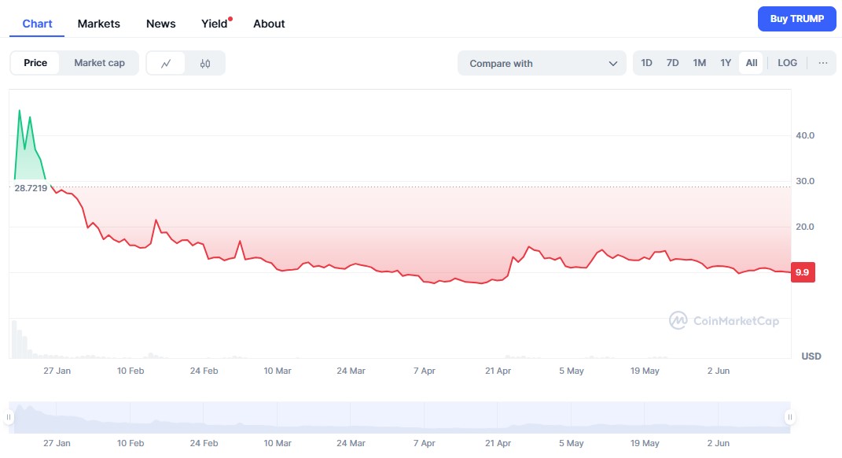Screen dimensions: 842x458
Task: Open the Markets tab
Action: (x=99, y=24)
